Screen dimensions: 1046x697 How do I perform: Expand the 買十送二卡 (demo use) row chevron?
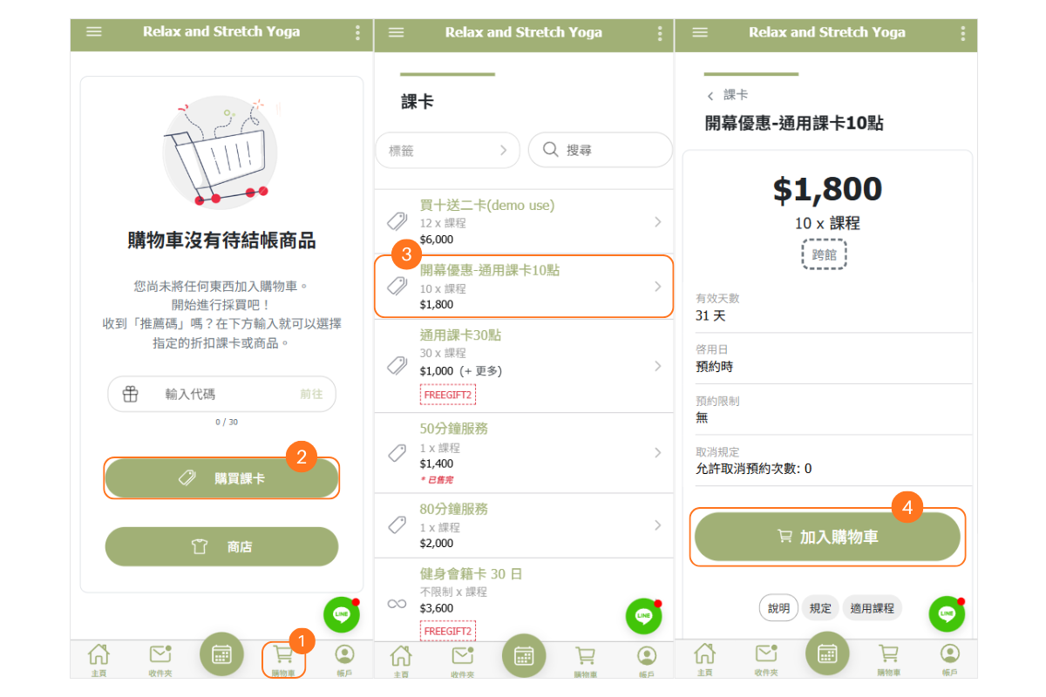tap(657, 222)
